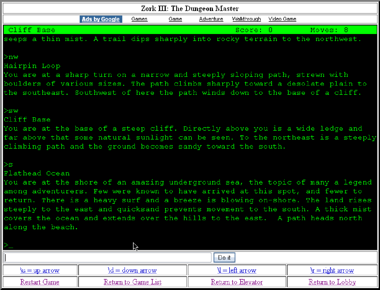Select the \l = left arrow link

(237, 270)
